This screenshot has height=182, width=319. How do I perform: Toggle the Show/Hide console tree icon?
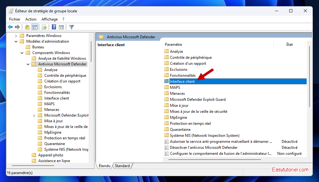pyautogui.click(x=35, y=27)
